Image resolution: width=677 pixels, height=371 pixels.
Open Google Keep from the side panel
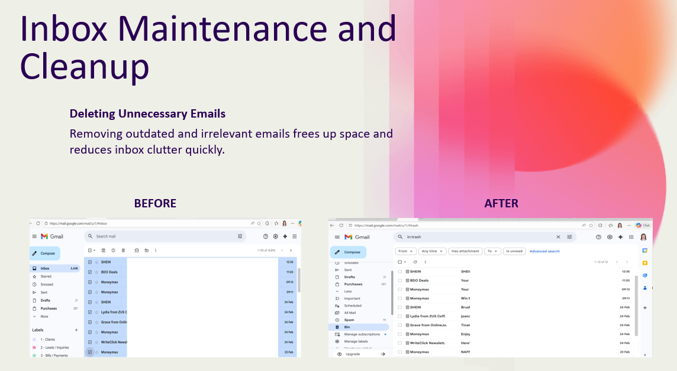(644, 263)
